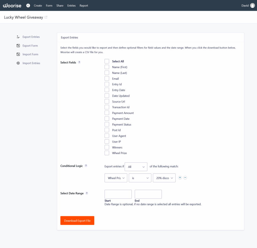Open Import Entries in sidebar
This screenshot has width=257, height=248.
tap(31, 63)
